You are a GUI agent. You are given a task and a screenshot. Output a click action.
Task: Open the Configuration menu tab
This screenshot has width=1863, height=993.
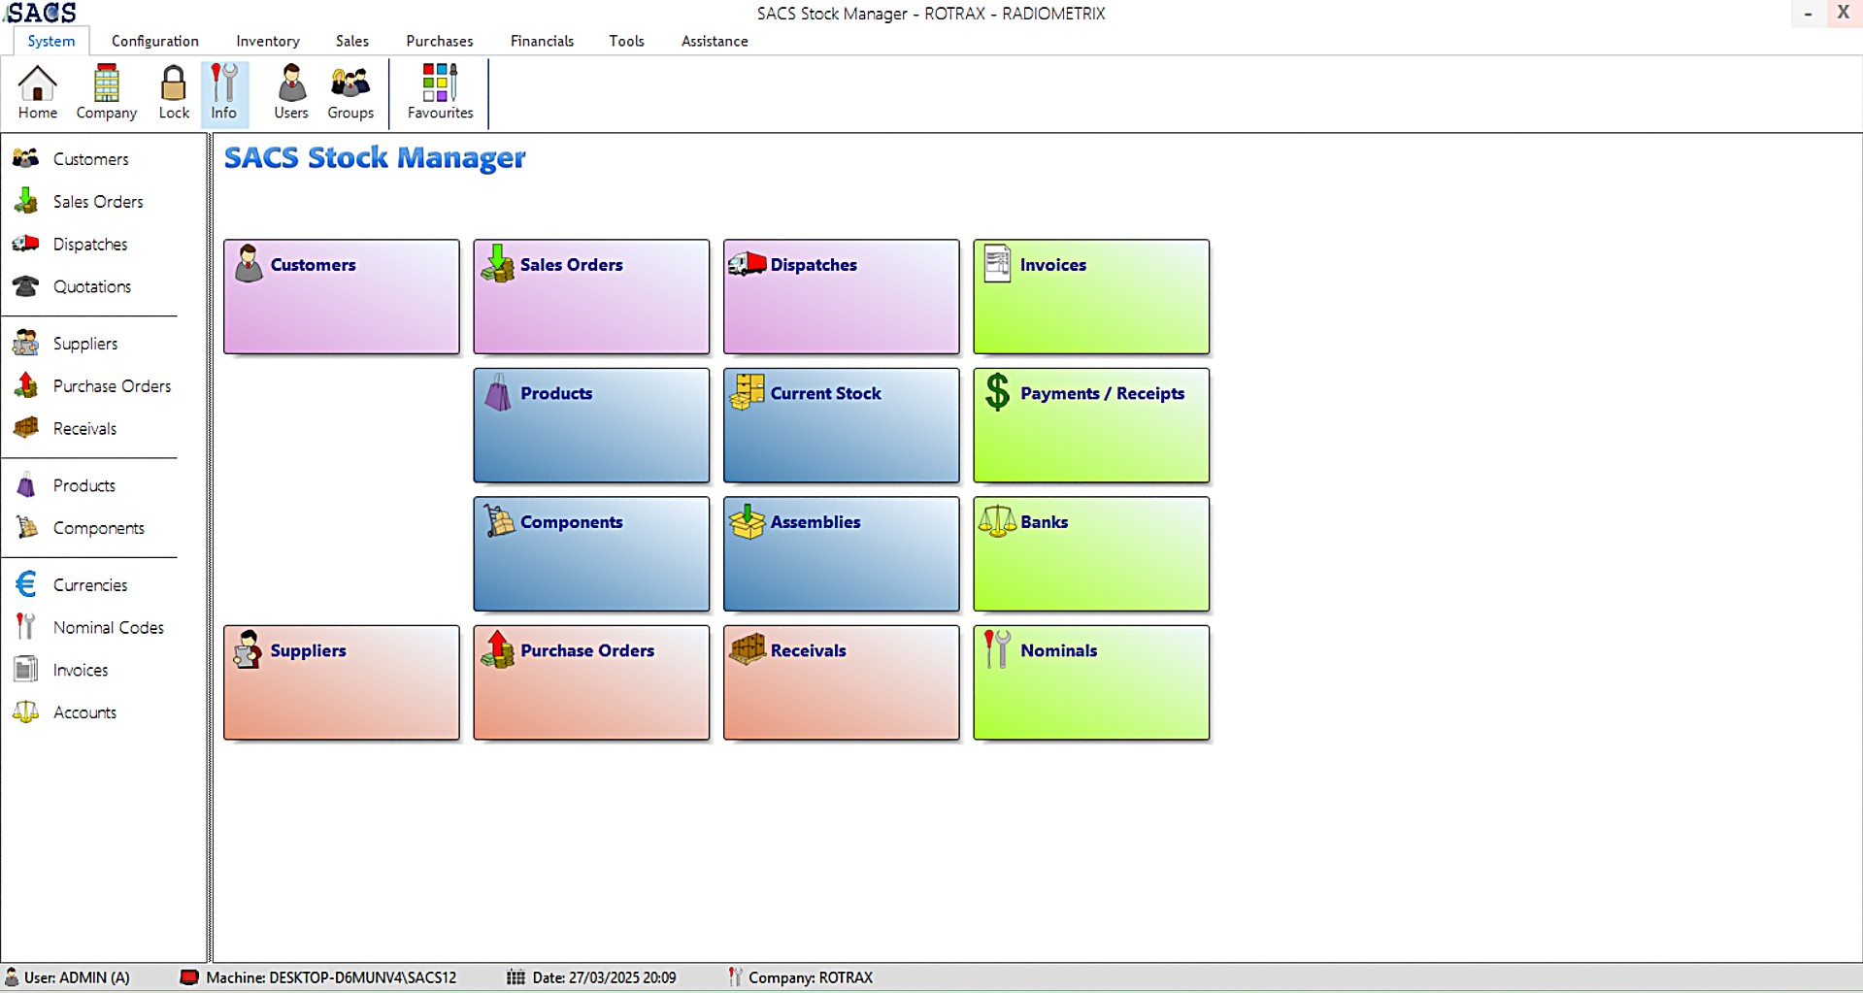click(x=155, y=41)
